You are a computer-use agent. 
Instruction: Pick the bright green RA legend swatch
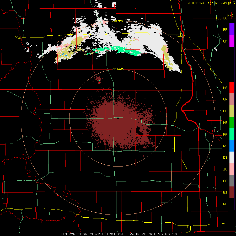pos(232,134)
